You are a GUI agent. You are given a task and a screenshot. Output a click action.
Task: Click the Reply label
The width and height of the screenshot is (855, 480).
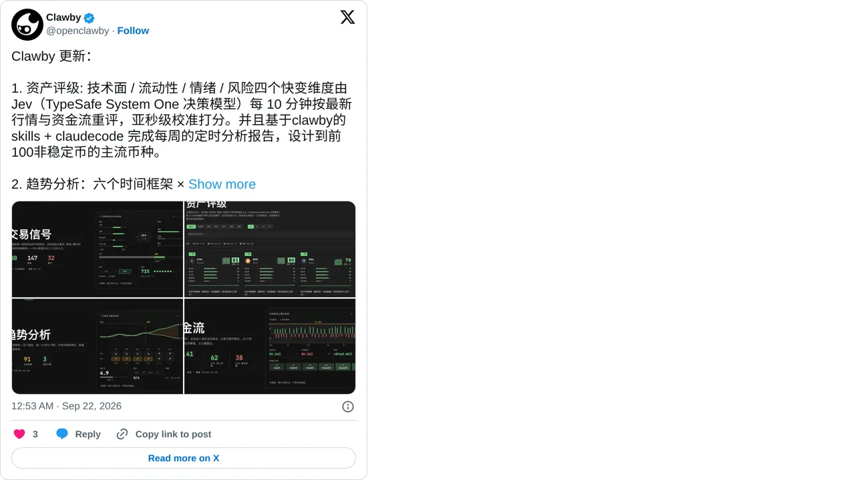click(x=88, y=434)
